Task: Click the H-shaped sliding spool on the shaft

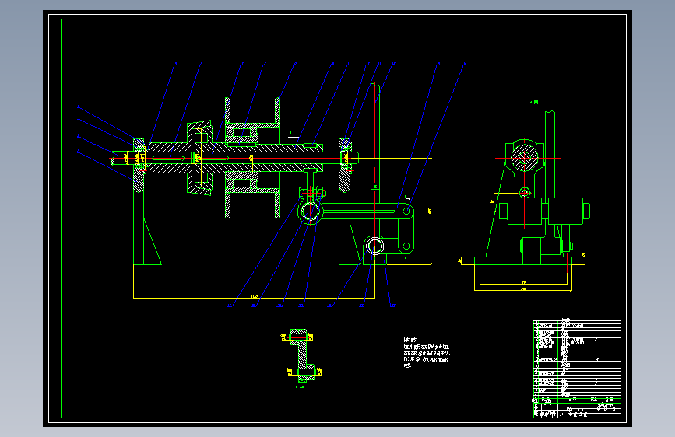Action: click(x=253, y=158)
